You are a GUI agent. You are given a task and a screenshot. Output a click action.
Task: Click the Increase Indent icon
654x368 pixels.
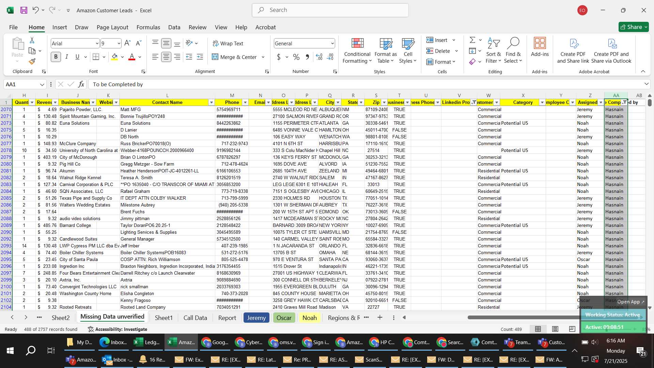coord(200,57)
